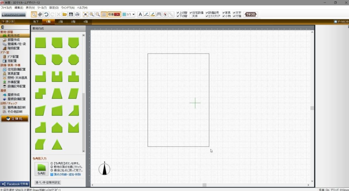Click the printer icon in toolbar
The width and height of the screenshot is (349, 191).
point(77,14)
